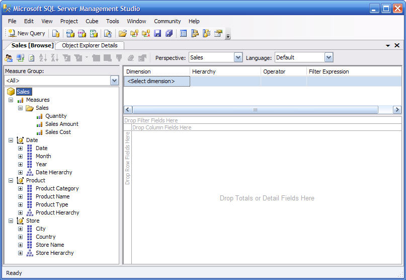Switch to Sales [Browse] tab
This screenshot has height=280, width=406.
[32, 45]
